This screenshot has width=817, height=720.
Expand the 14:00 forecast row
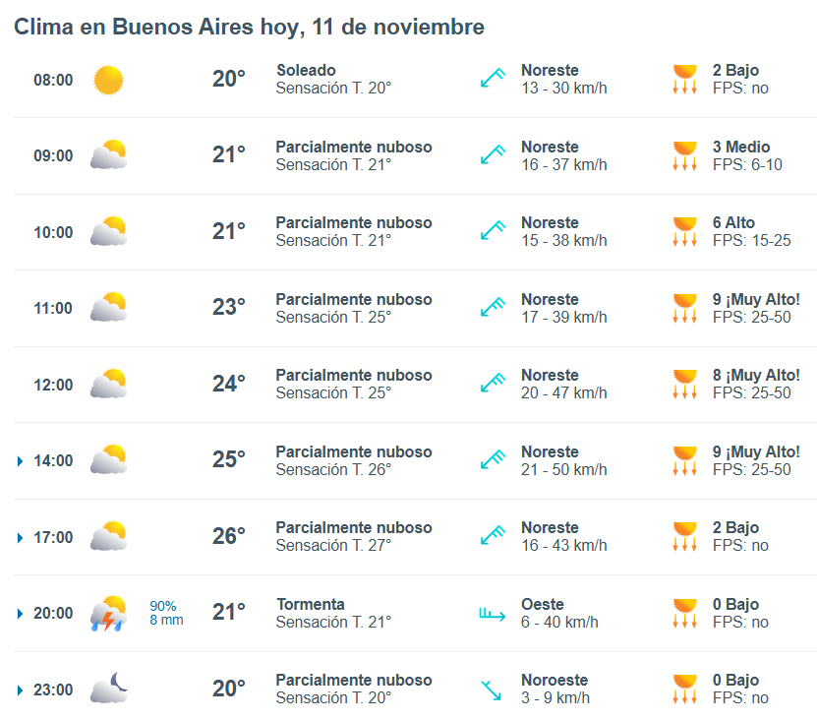[x=21, y=460]
